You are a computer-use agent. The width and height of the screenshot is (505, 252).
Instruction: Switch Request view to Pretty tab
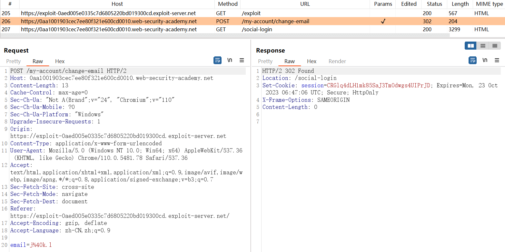(14, 61)
